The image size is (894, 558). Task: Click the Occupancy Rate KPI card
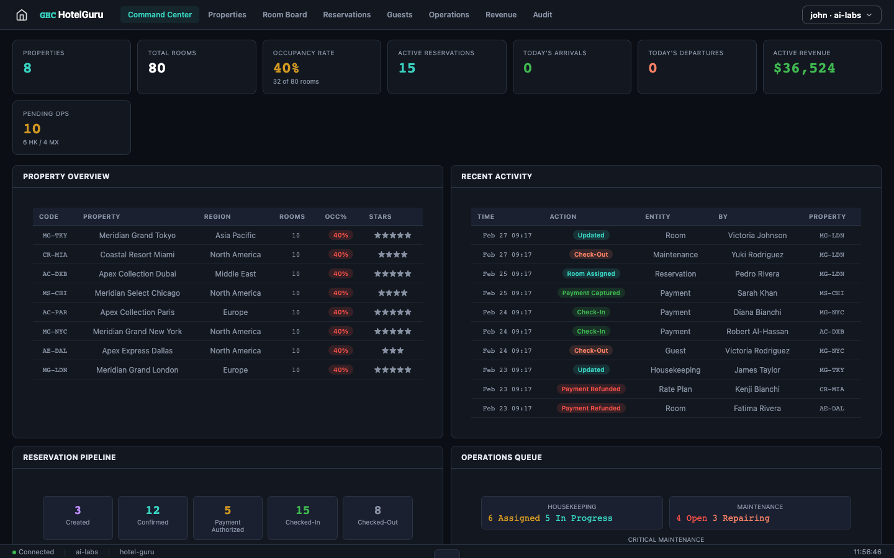tap(322, 67)
